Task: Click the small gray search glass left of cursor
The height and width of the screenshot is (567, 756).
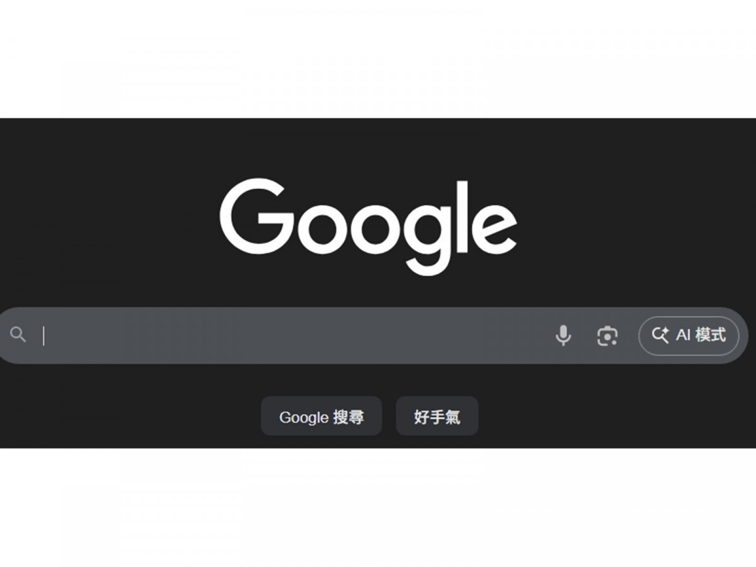Action: (x=18, y=335)
